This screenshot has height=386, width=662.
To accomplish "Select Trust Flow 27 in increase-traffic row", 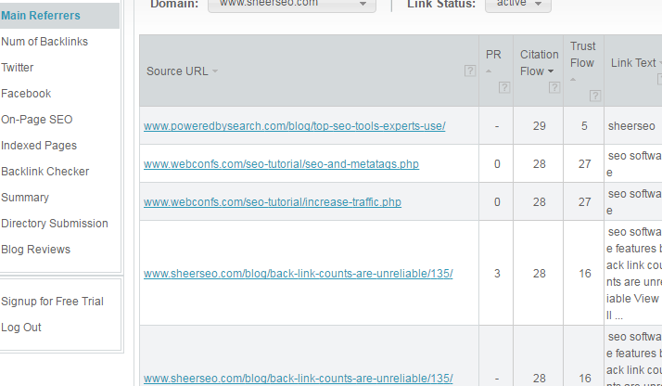I will pyautogui.click(x=584, y=202).
